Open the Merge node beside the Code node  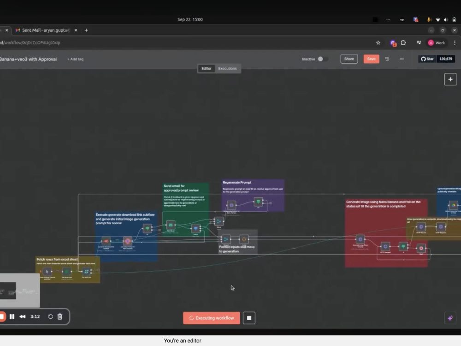(x=226, y=239)
